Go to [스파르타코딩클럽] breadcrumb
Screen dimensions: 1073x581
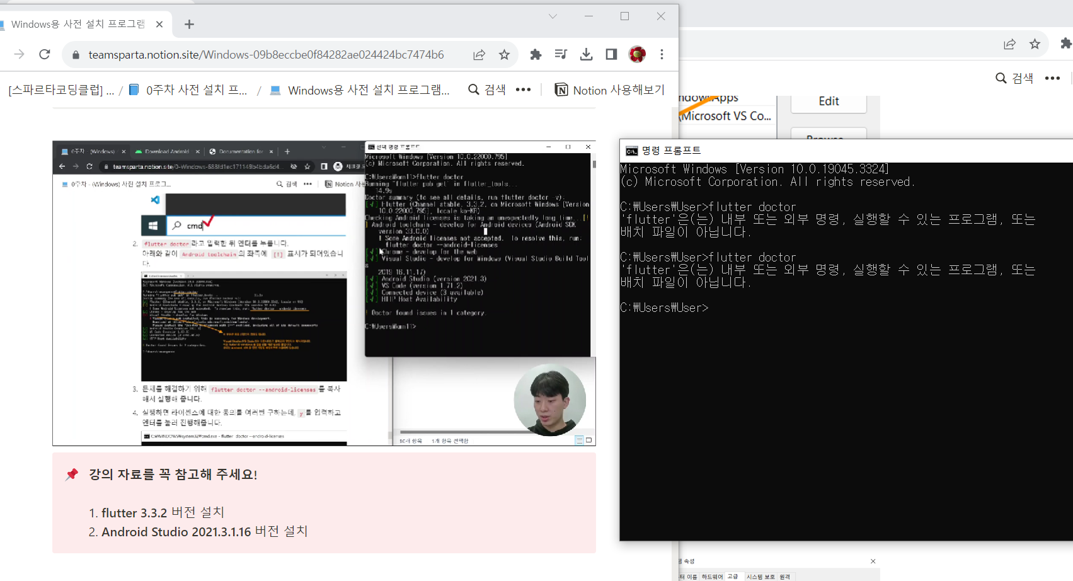(x=61, y=90)
